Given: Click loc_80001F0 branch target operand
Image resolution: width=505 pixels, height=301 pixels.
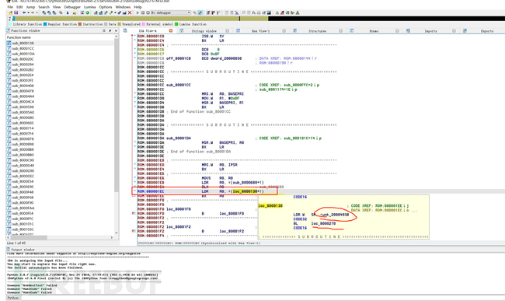Looking at the screenshot, I should point(232,214).
